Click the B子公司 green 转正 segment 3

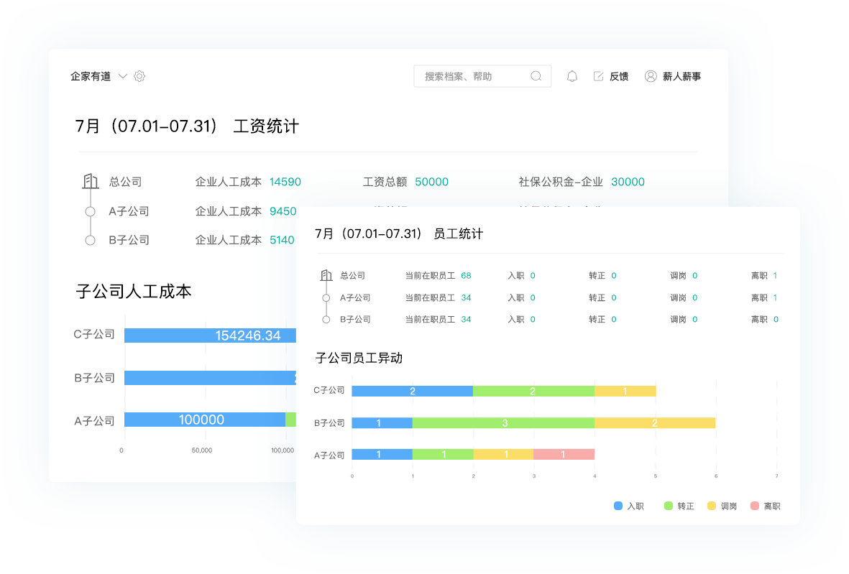[x=503, y=422]
